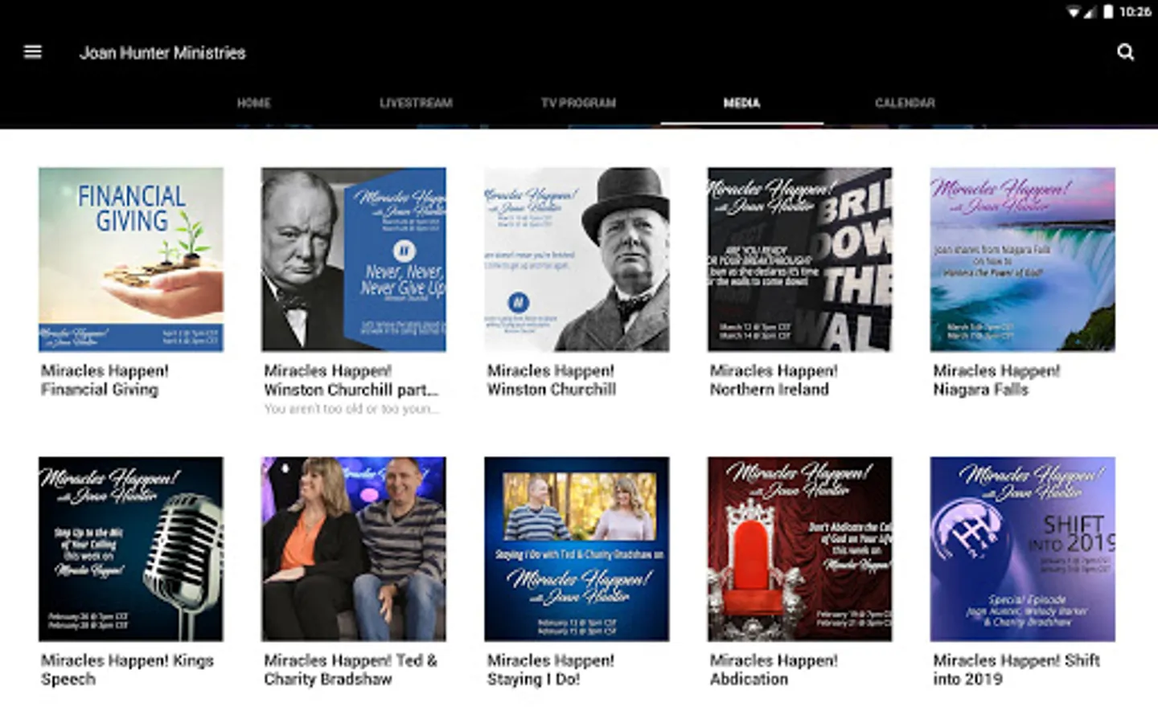Tap the search magnifier icon
Viewport: 1158px width, 723px height.
click(x=1126, y=52)
